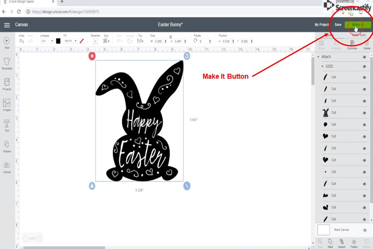The height and width of the screenshot is (249, 373).
Task: Click the Slice tool
Action: [x=320, y=244]
